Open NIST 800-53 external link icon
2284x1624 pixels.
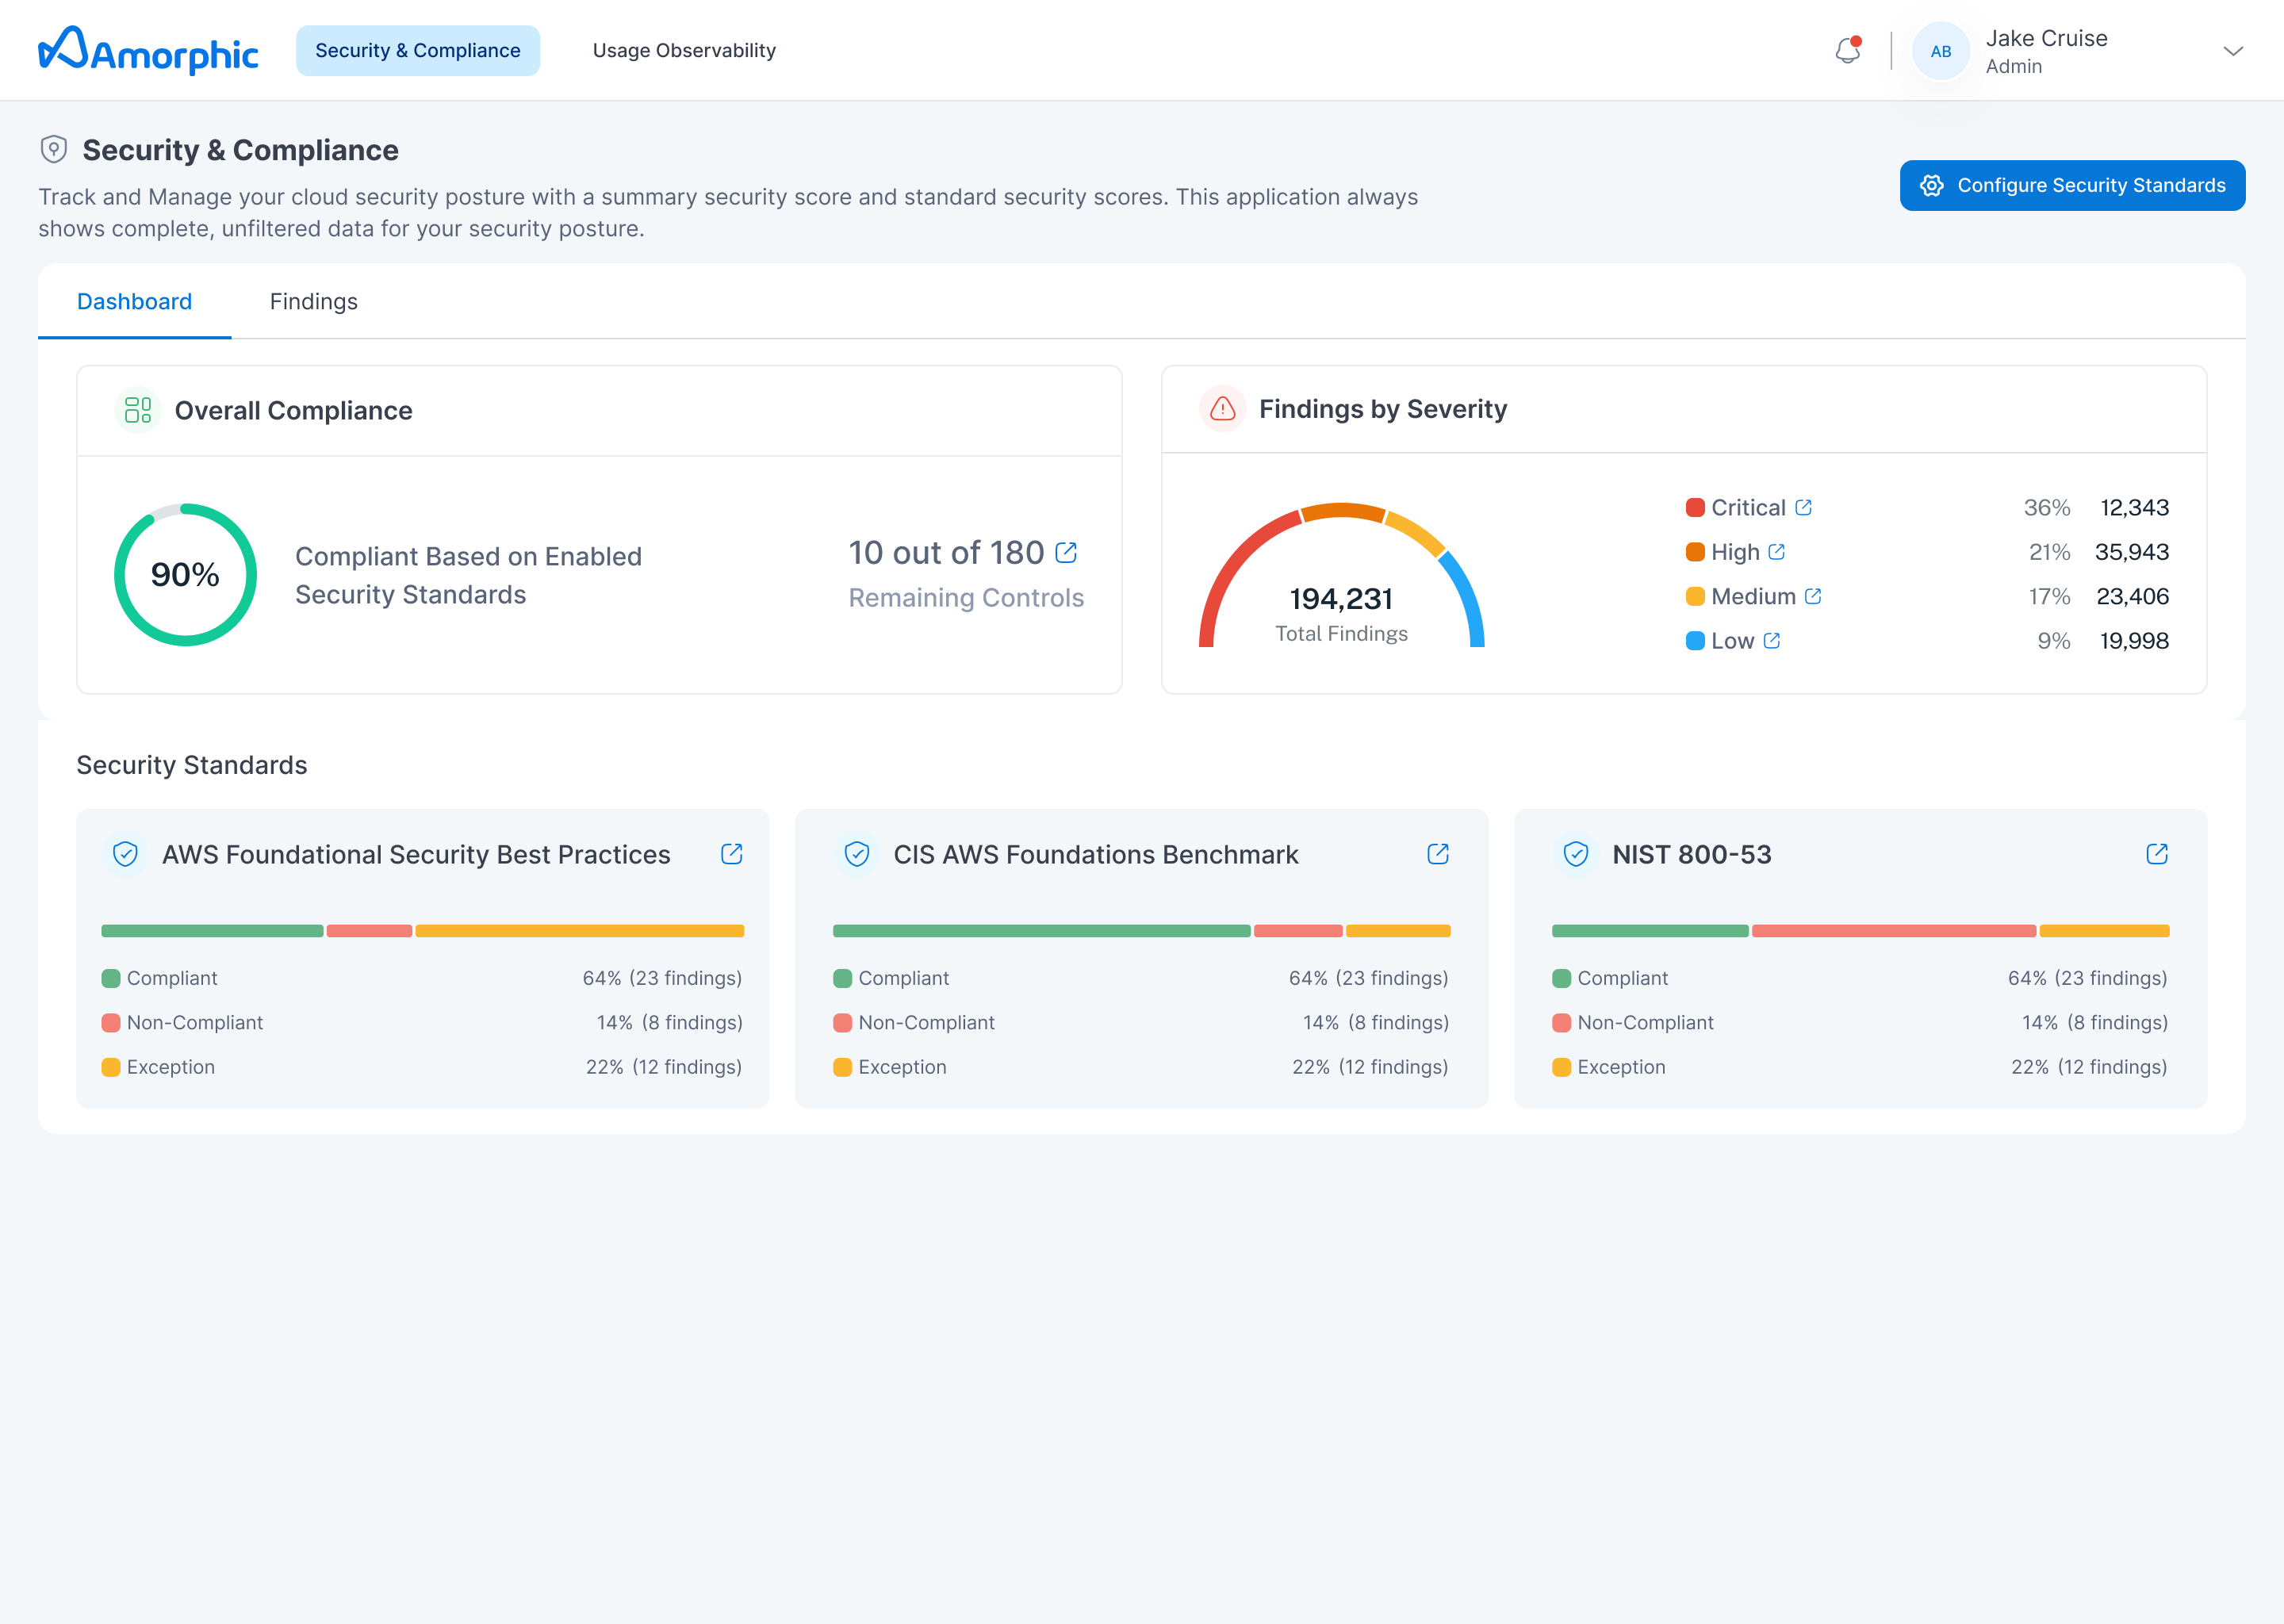coord(2157,854)
